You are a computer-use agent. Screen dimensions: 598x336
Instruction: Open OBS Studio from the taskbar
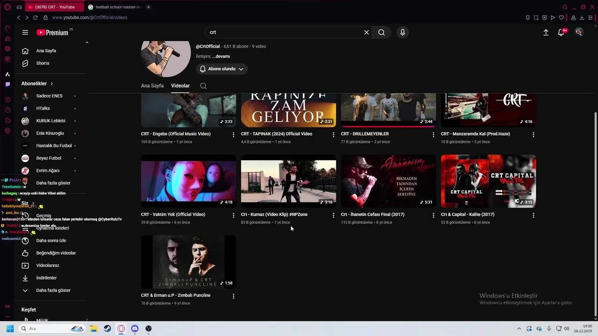pyautogui.click(x=149, y=329)
